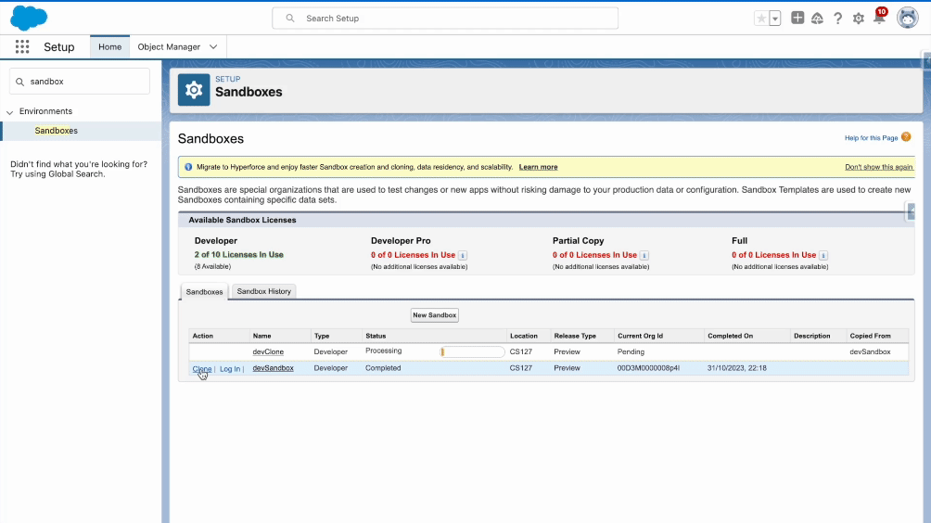931x523 pixels.
Task: Click the Salesforce cloud logo
Action: click(x=29, y=18)
